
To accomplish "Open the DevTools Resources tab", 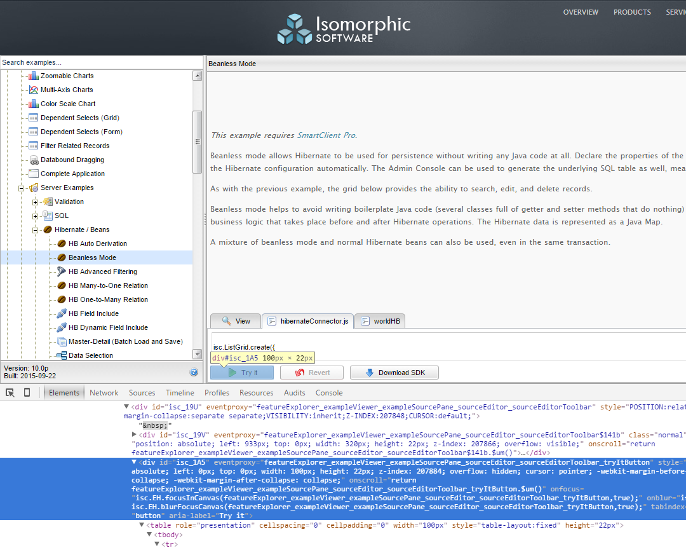I will click(x=257, y=393).
